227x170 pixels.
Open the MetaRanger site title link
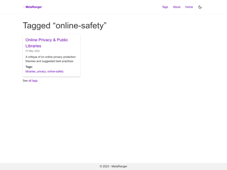tap(34, 7)
